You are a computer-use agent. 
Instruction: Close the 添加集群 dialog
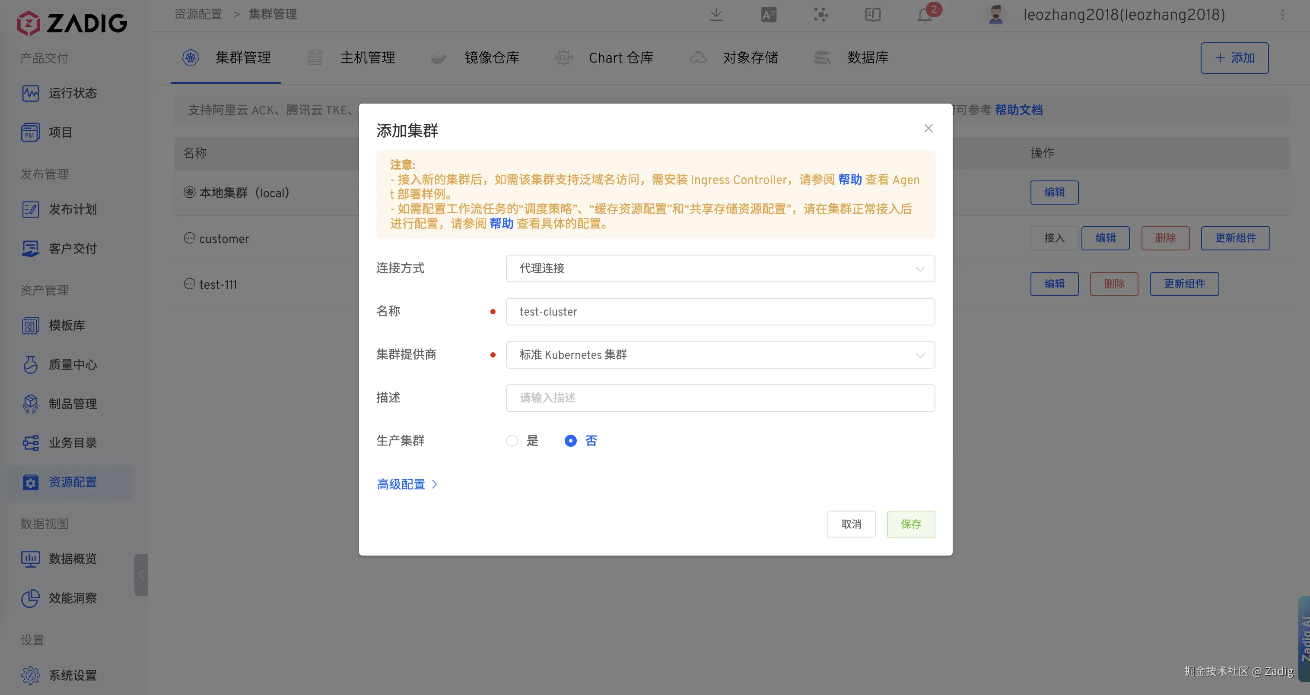[x=928, y=129]
